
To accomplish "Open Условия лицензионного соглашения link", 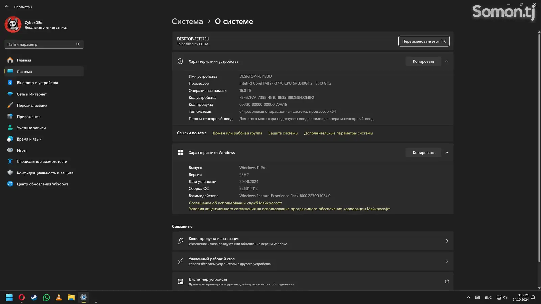I will [289, 209].
